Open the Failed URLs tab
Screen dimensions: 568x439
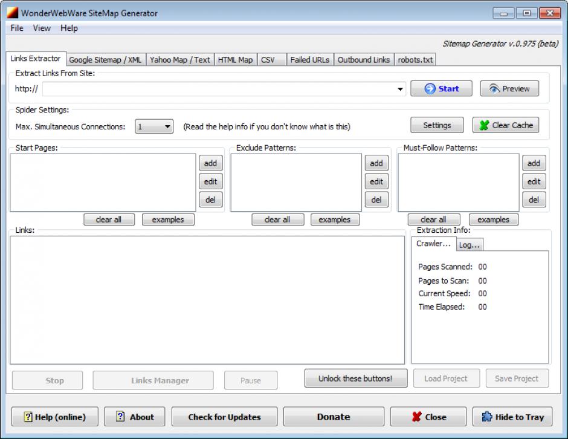pos(310,60)
